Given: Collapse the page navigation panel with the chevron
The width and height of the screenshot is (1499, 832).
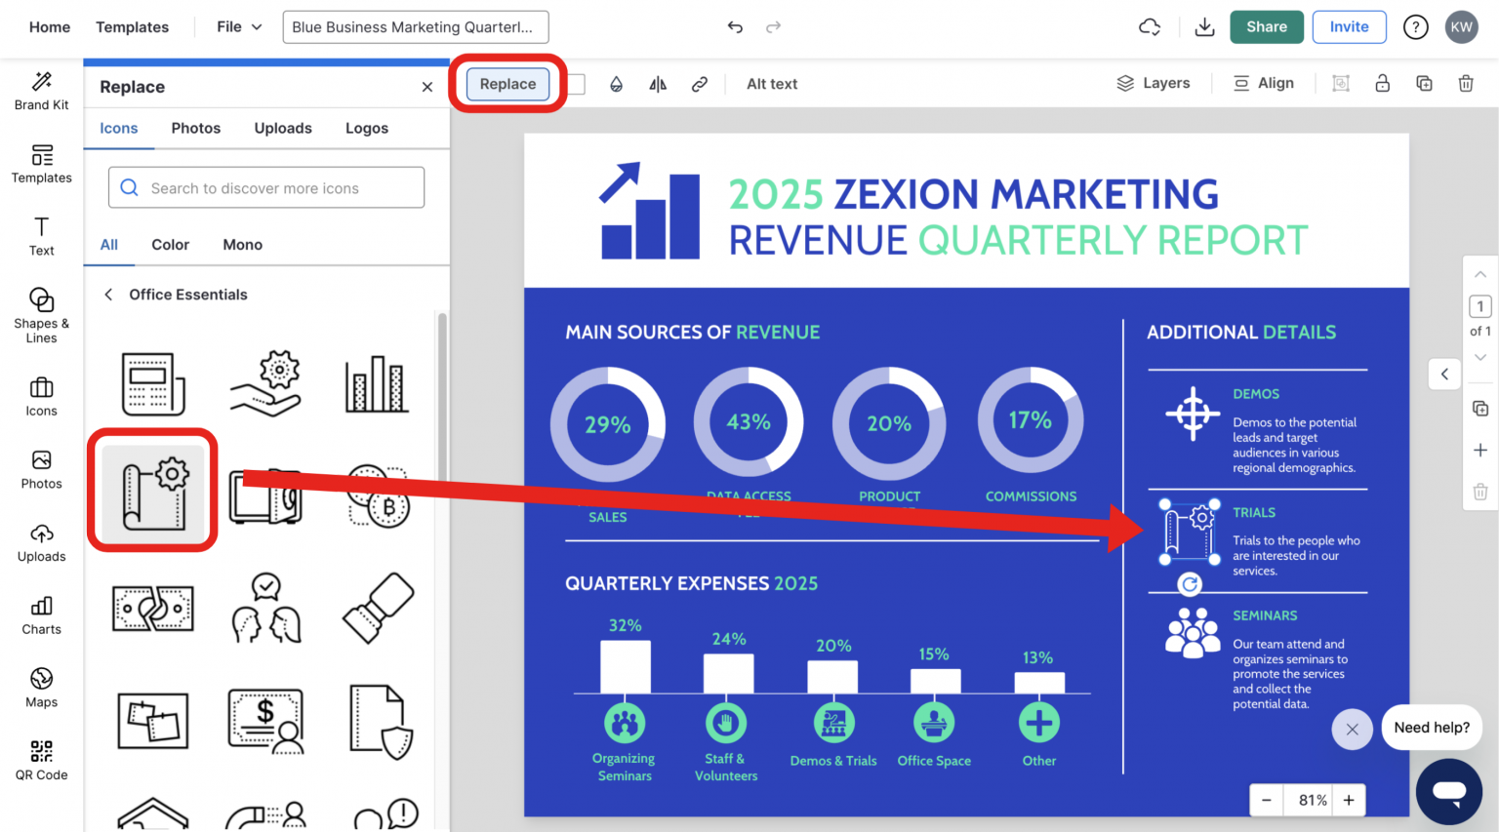Looking at the screenshot, I should click(1444, 374).
